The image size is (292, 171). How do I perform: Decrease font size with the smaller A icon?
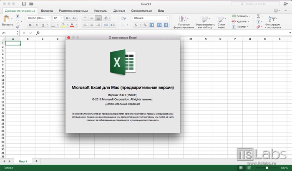point(74,18)
